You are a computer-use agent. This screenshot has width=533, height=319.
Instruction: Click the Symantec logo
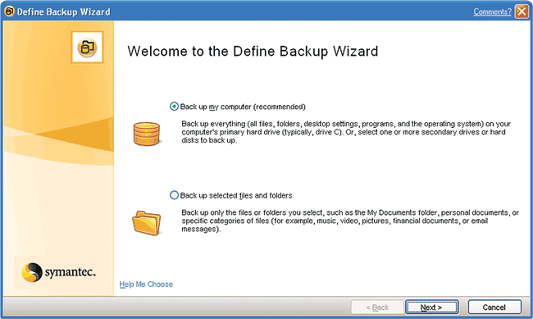(58, 272)
